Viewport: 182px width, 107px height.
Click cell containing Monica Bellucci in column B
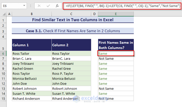tap(32, 78)
